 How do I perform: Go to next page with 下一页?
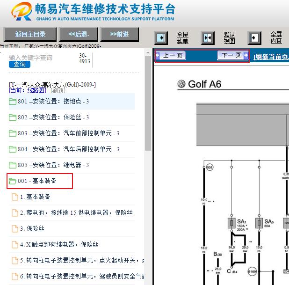tap(233, 55)
